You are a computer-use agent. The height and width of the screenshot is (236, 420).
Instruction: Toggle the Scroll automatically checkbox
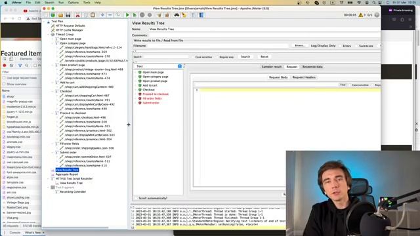click(136, 198)
